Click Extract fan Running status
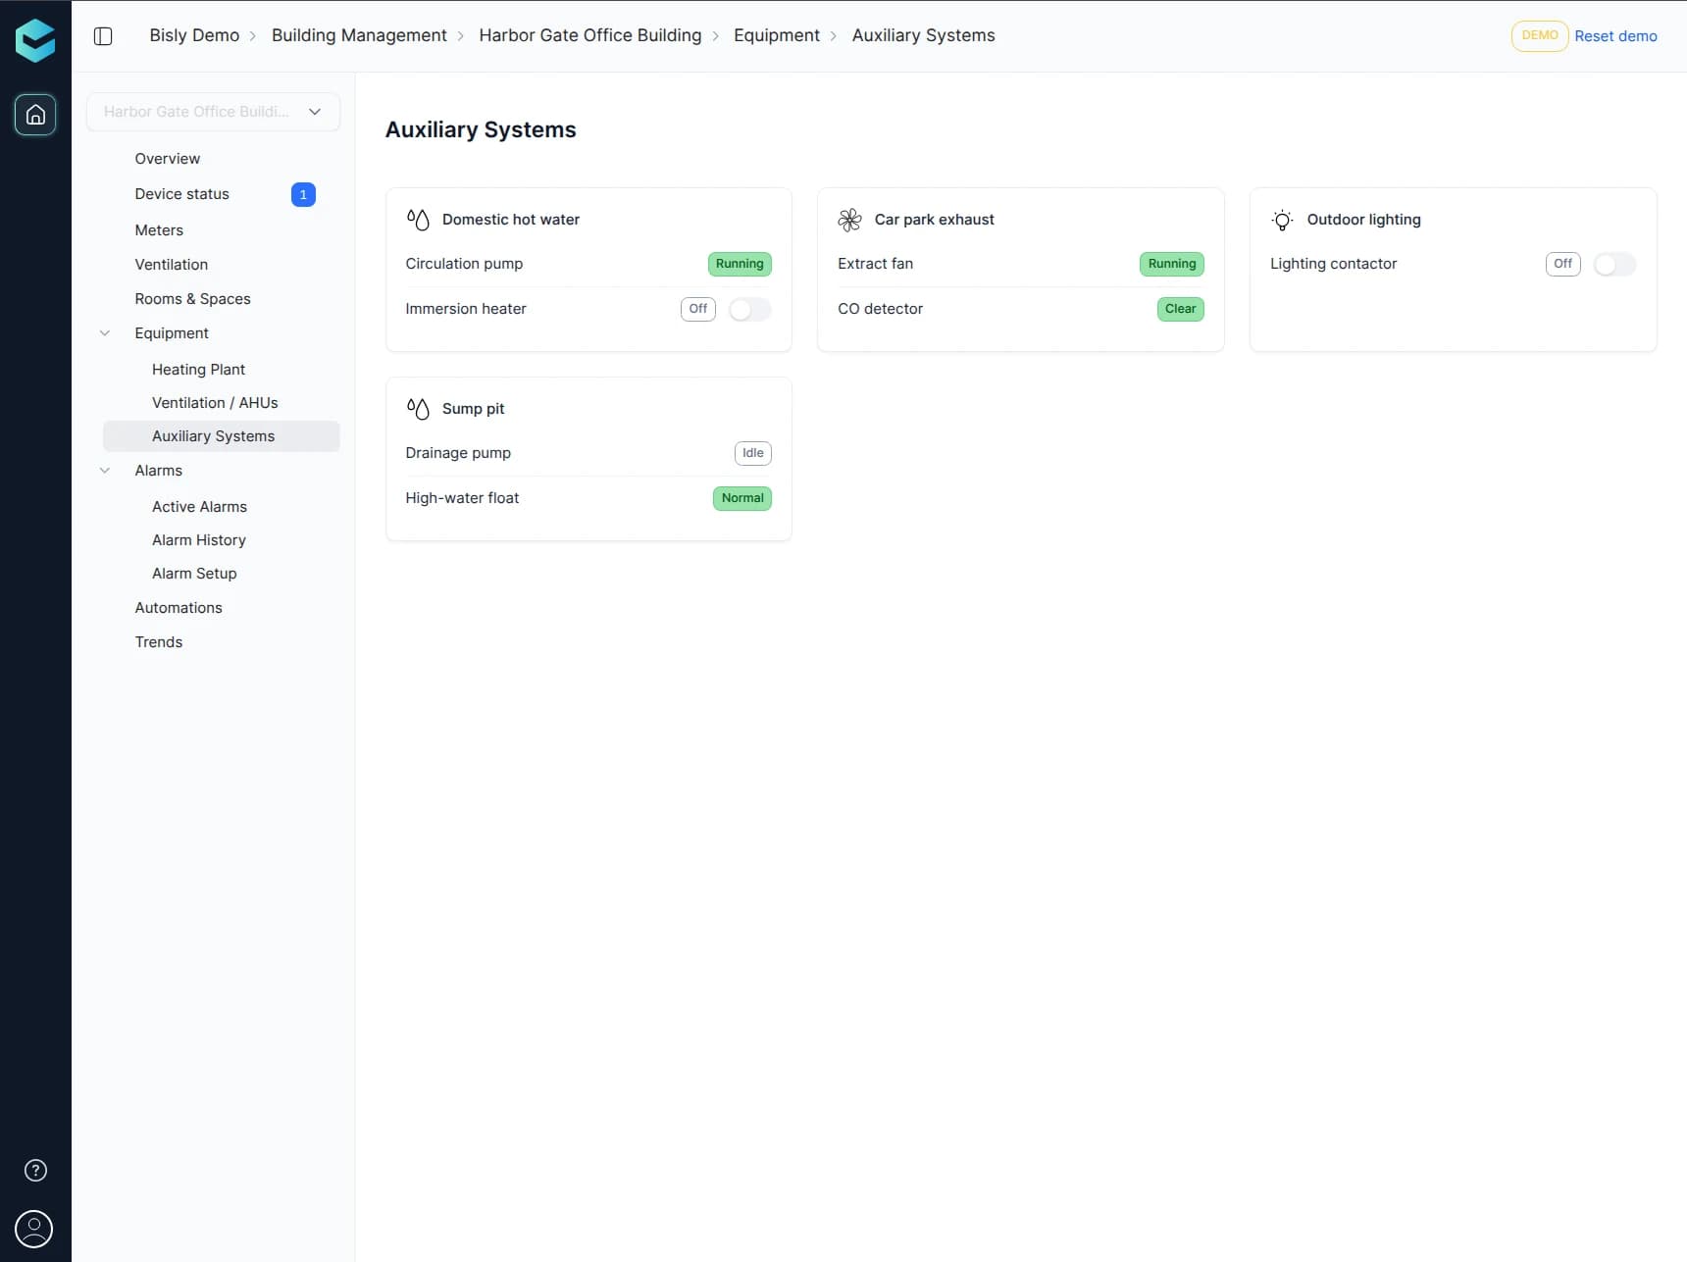This screenshot has width=1687, height=1262. (x=1172, y=264)
